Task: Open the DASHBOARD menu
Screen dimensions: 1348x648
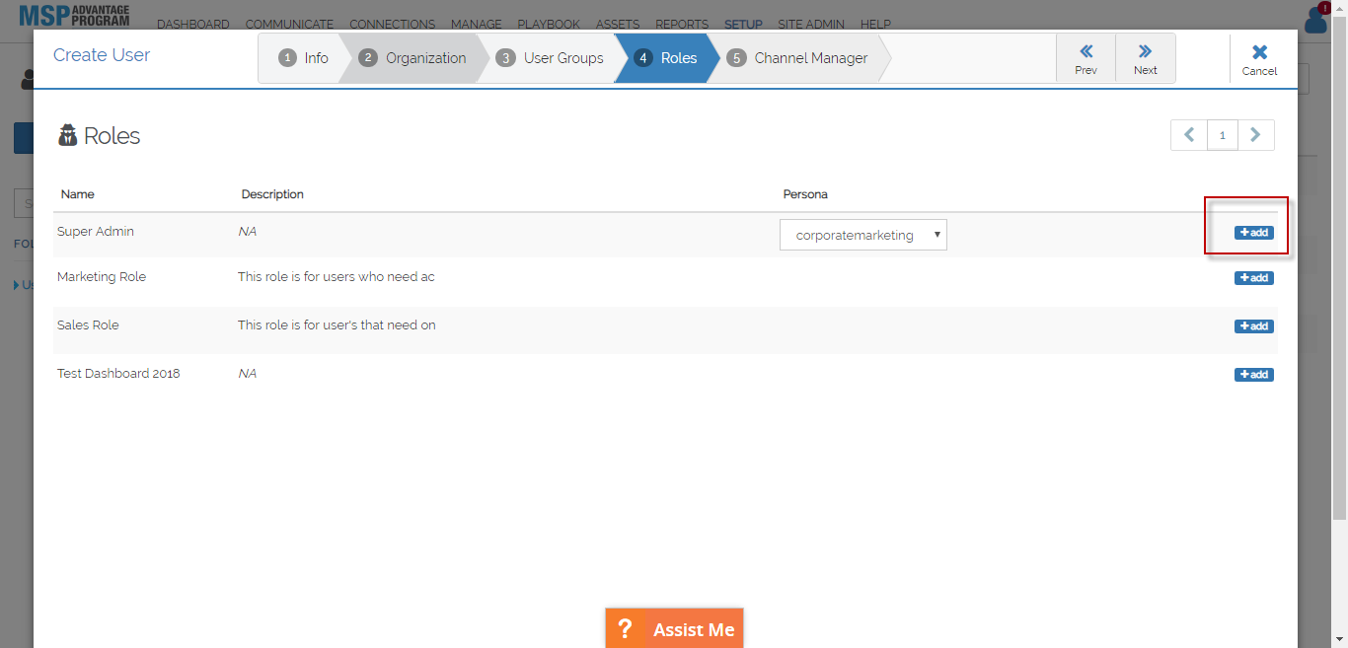Action: [193, 25]
